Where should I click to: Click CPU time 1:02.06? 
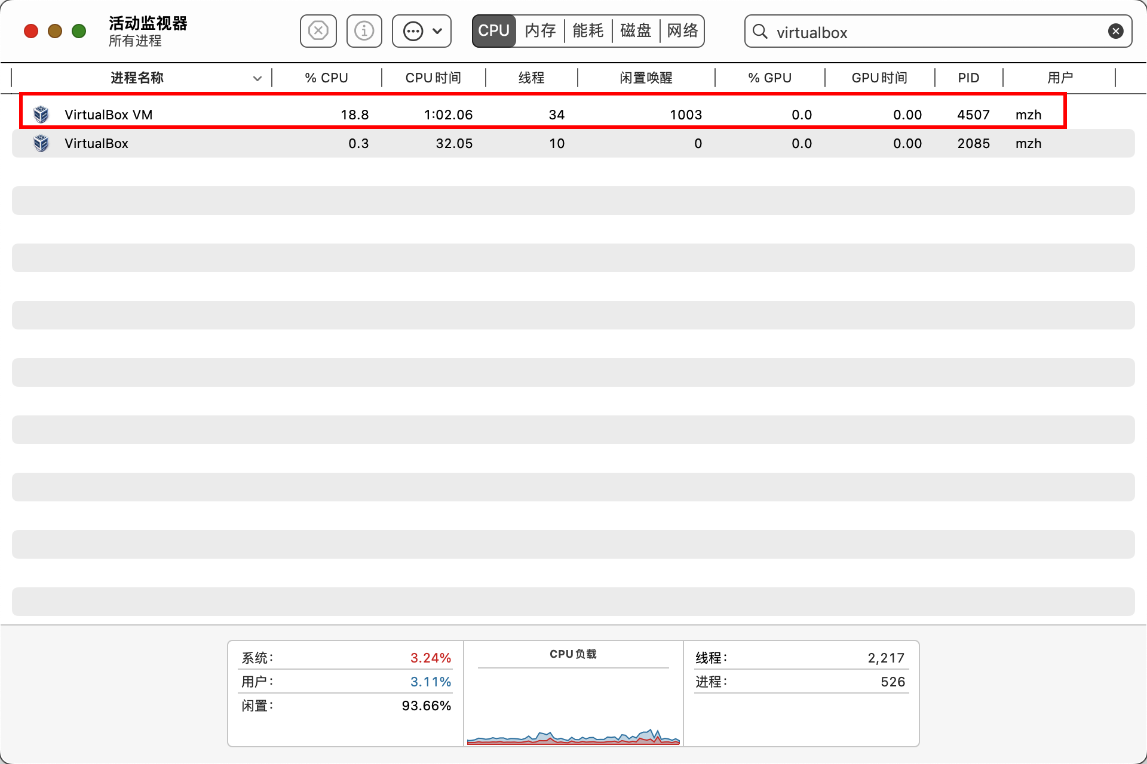coord(448,115)
